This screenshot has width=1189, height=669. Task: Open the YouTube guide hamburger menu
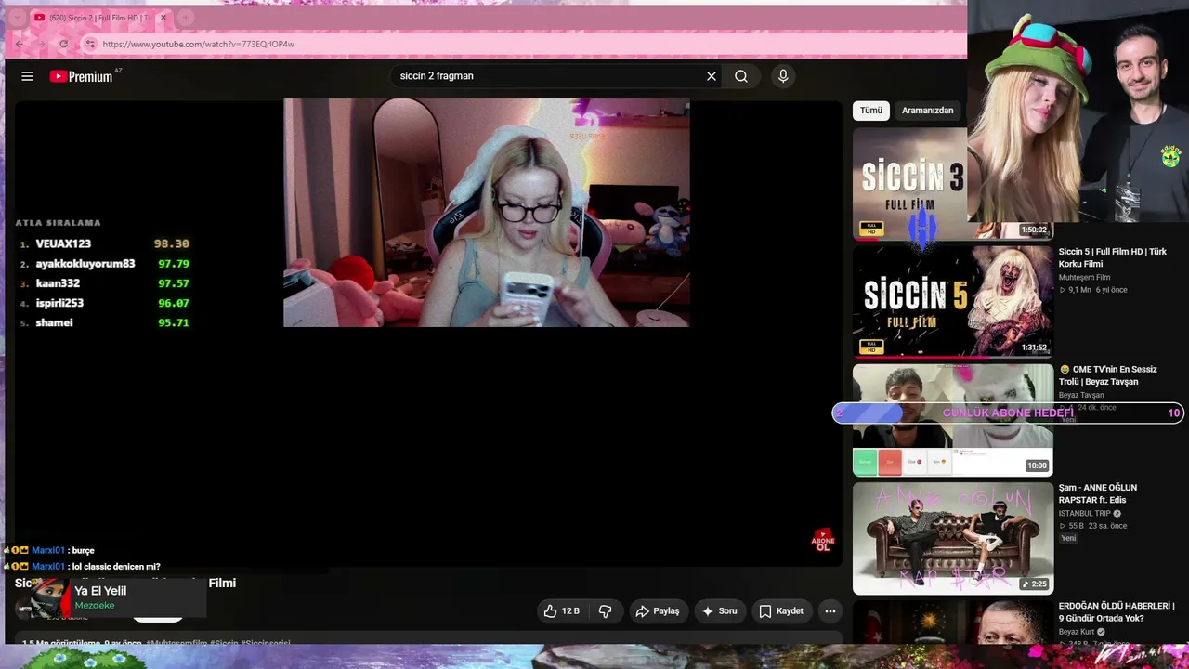pos(27,76)
